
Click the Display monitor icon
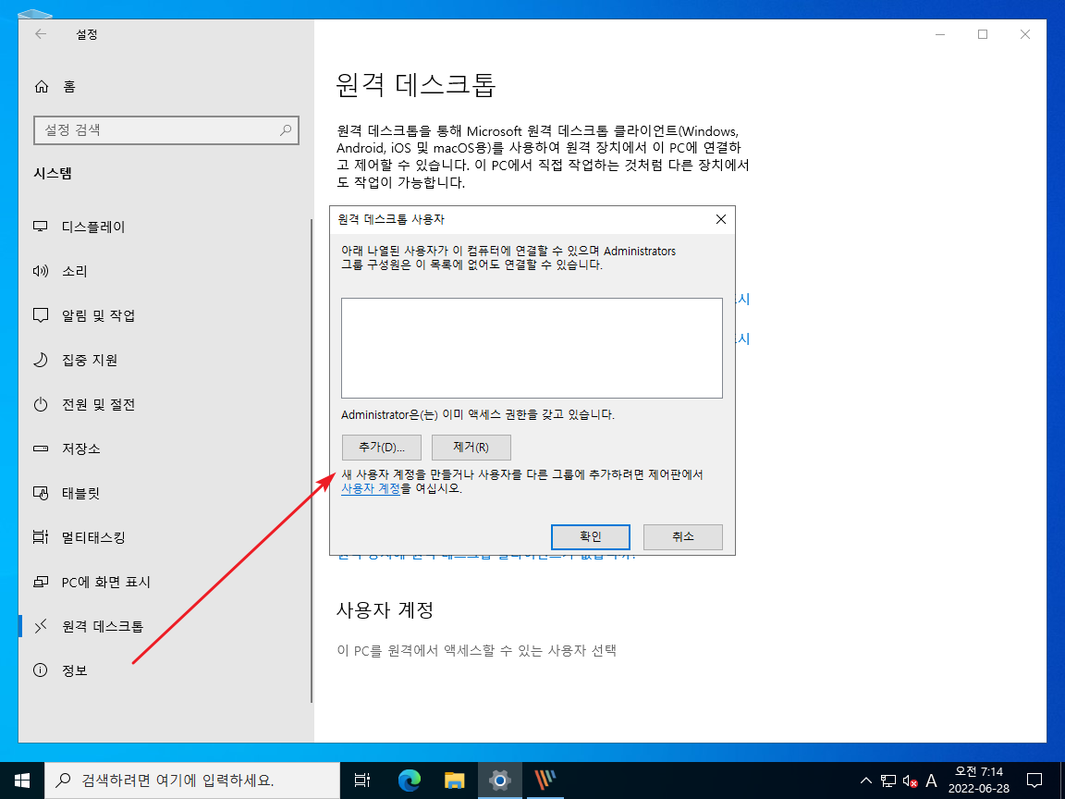(41, 227)
